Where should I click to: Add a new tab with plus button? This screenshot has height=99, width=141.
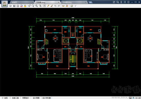(90, 2)
